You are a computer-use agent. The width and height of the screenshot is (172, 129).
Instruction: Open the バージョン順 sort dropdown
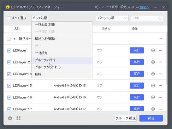112,18
